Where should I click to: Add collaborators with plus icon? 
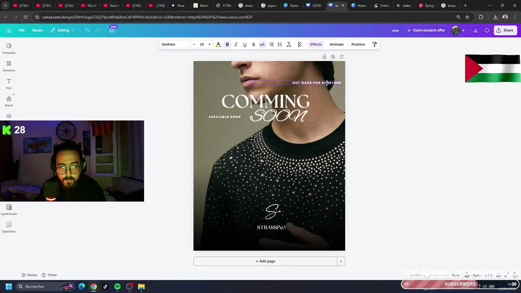[463, 30]
